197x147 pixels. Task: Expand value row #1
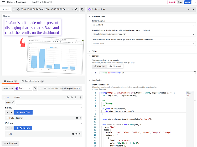pyautogui.click(x=7, y=134)
